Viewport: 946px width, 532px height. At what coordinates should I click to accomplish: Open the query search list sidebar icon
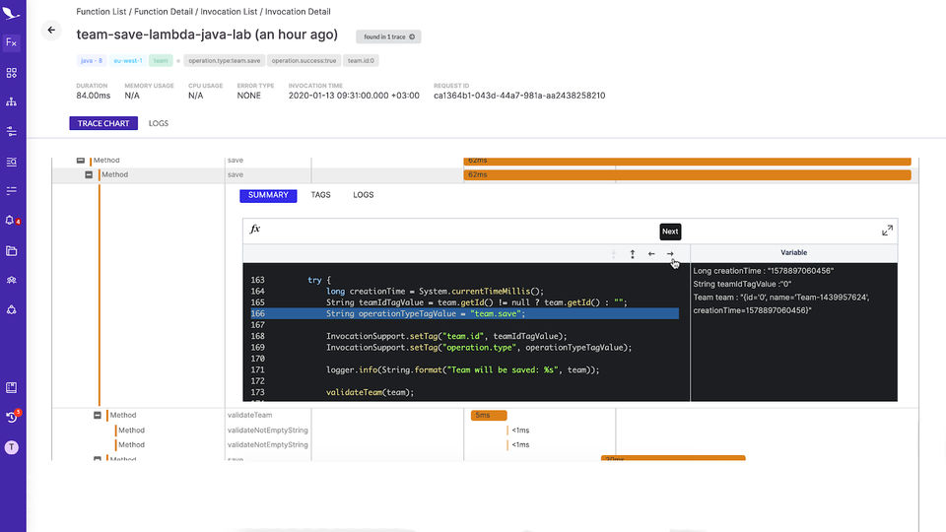click(11, 161)
